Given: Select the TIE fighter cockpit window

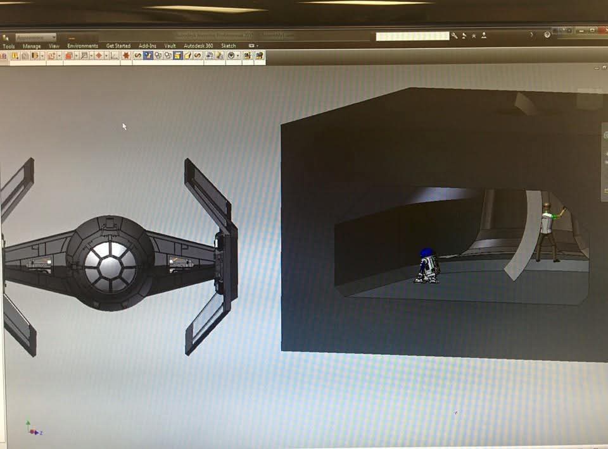Looking at the screenshot, I should point(110,266).
